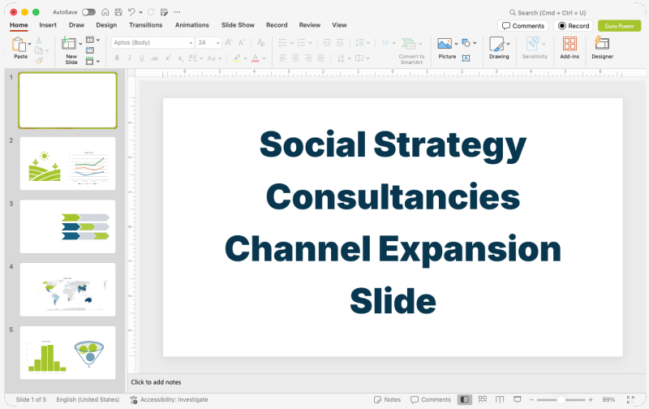The width and height of the screenshot is (649, 409).
Task: Open the Animations tab
Action: point(192,25)
